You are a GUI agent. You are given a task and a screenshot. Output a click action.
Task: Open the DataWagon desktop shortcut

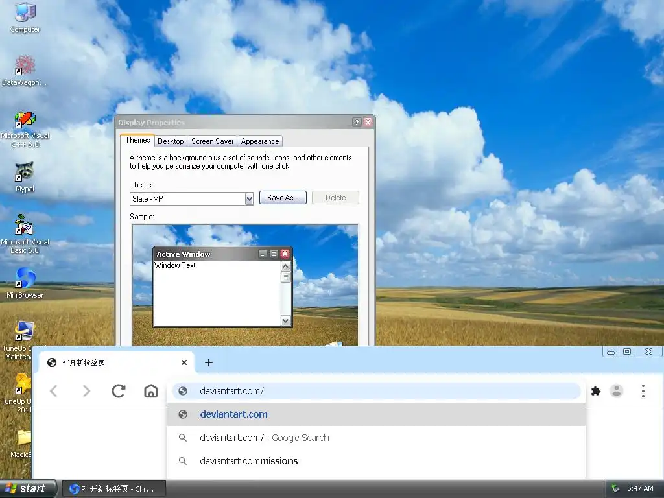25,71
